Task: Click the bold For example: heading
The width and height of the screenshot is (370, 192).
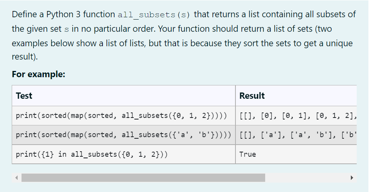Action: click(x=38, y=74)
